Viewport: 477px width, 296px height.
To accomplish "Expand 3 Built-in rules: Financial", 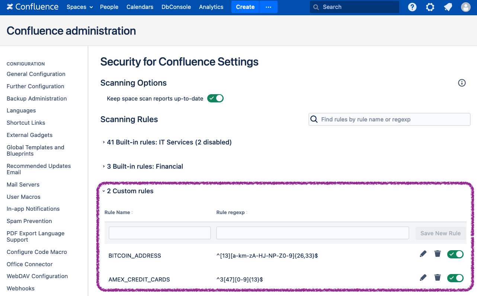I will click(x=145, y=166).
